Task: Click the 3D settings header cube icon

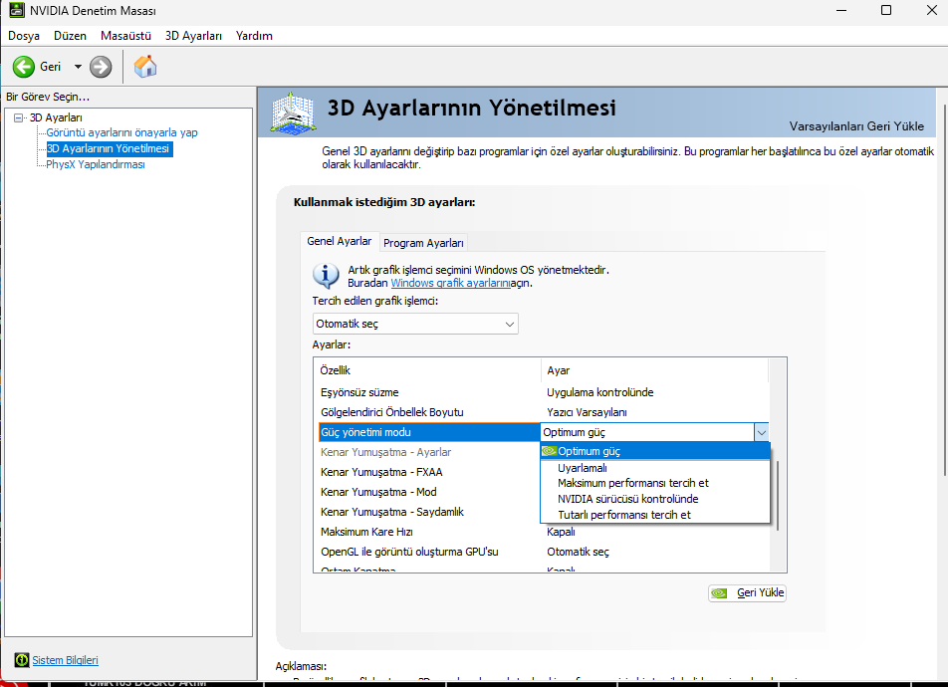Action: pyautogui.click(x=293, y=112)
